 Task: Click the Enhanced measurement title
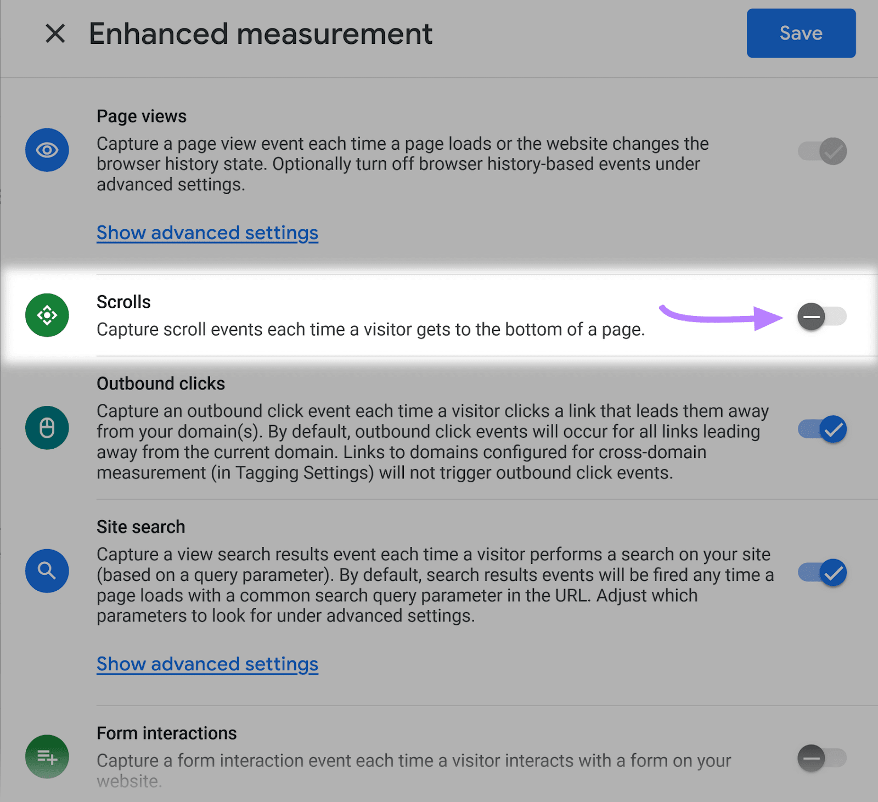pyautogui.click(x=261, y=34)
